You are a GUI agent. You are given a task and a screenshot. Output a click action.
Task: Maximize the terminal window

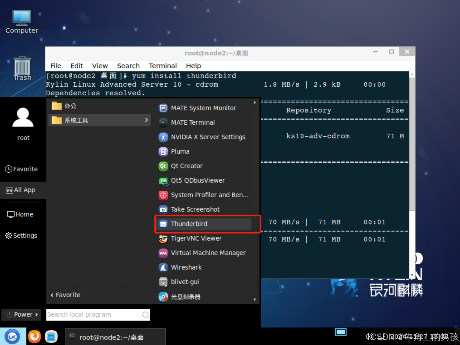tap(391, 52)
